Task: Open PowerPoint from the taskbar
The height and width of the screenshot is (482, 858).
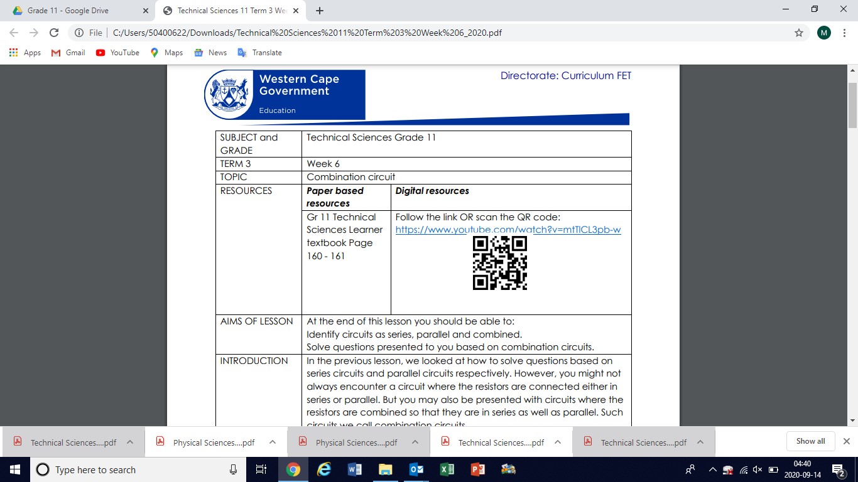Action: [x=478, y=469]
